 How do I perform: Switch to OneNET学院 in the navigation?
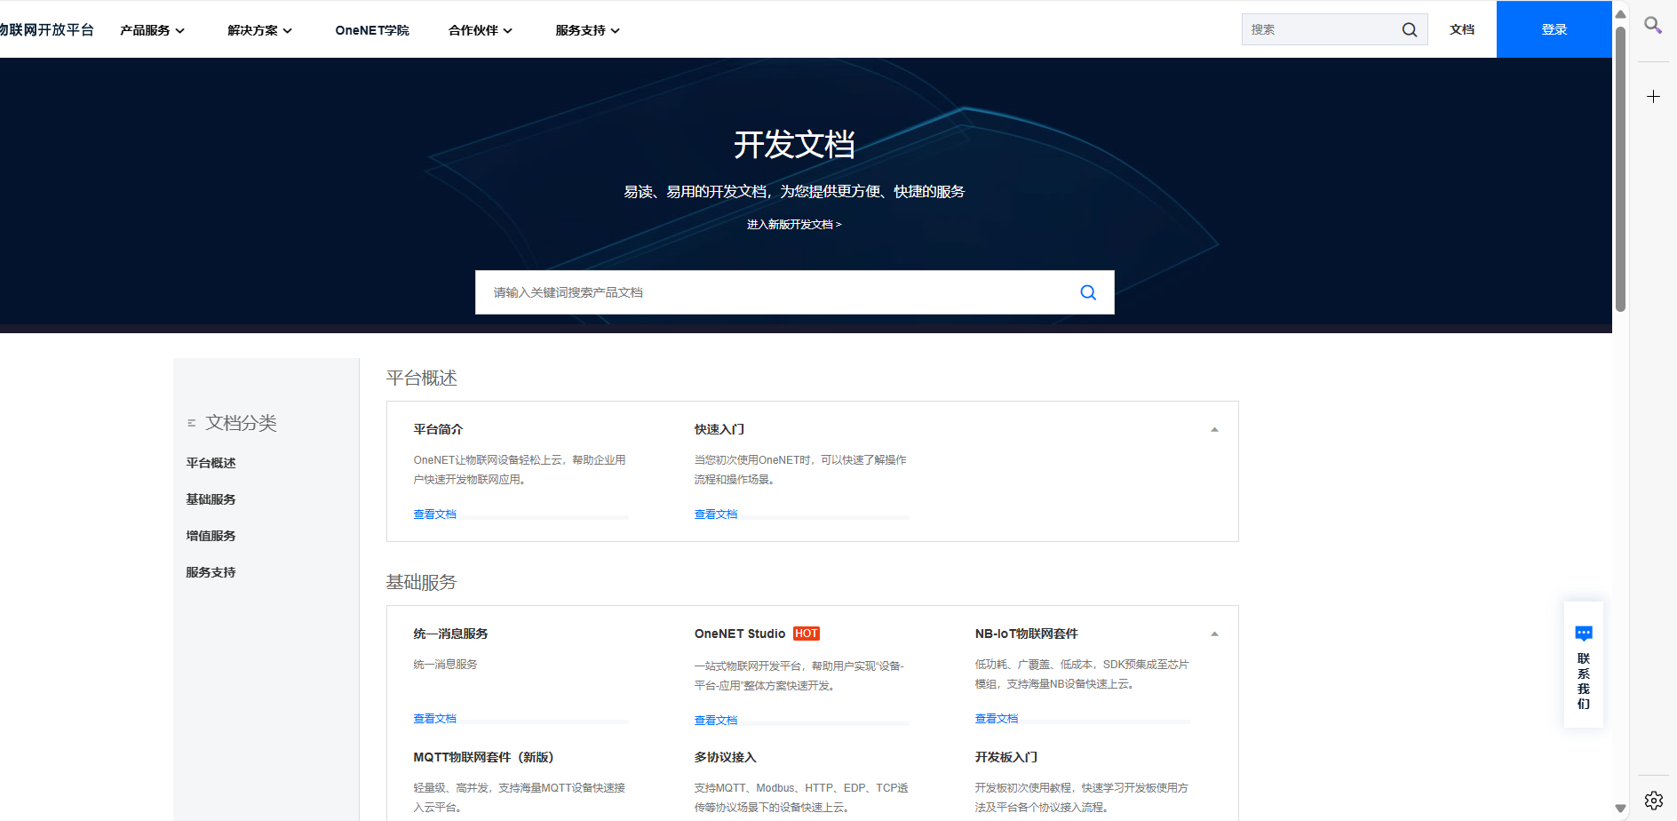[x=372, y=29]
